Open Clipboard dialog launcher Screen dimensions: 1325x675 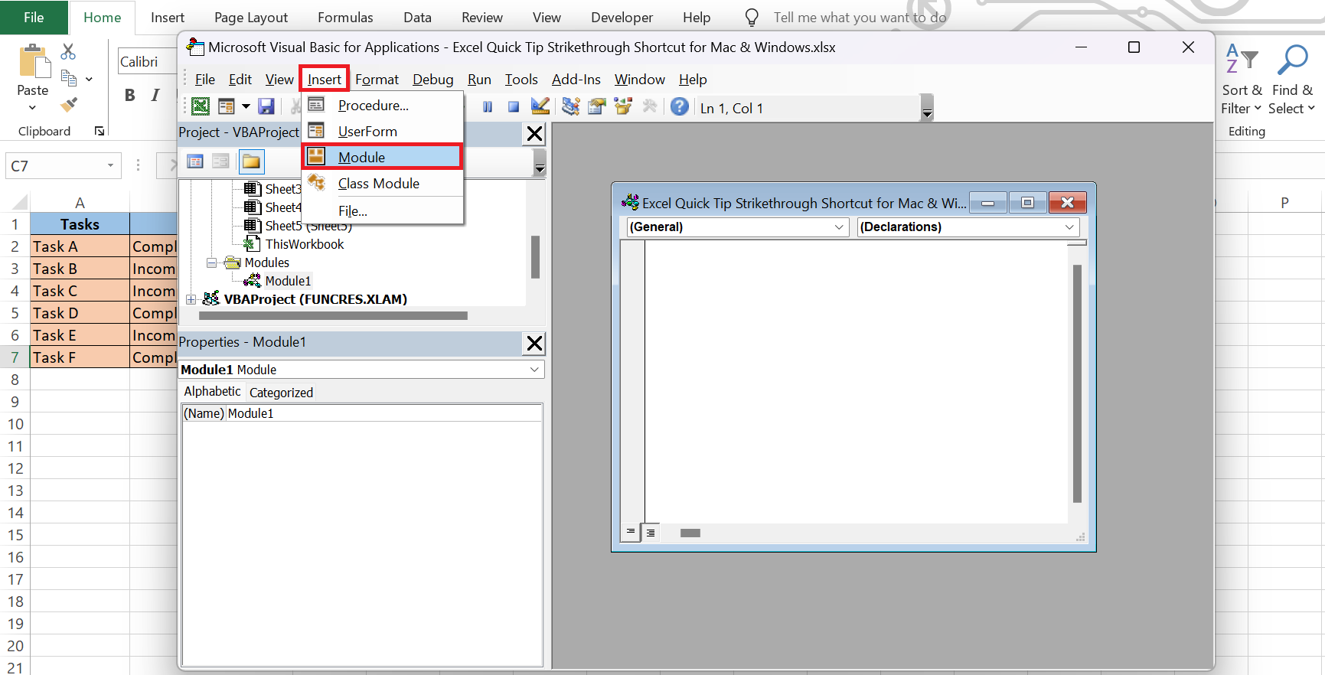coord(100,132)
